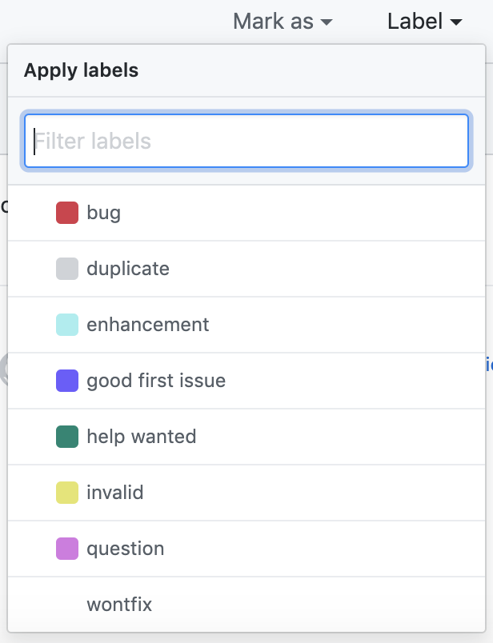
Task: Apply the enhancement label
Action: [x=148, y=325]
